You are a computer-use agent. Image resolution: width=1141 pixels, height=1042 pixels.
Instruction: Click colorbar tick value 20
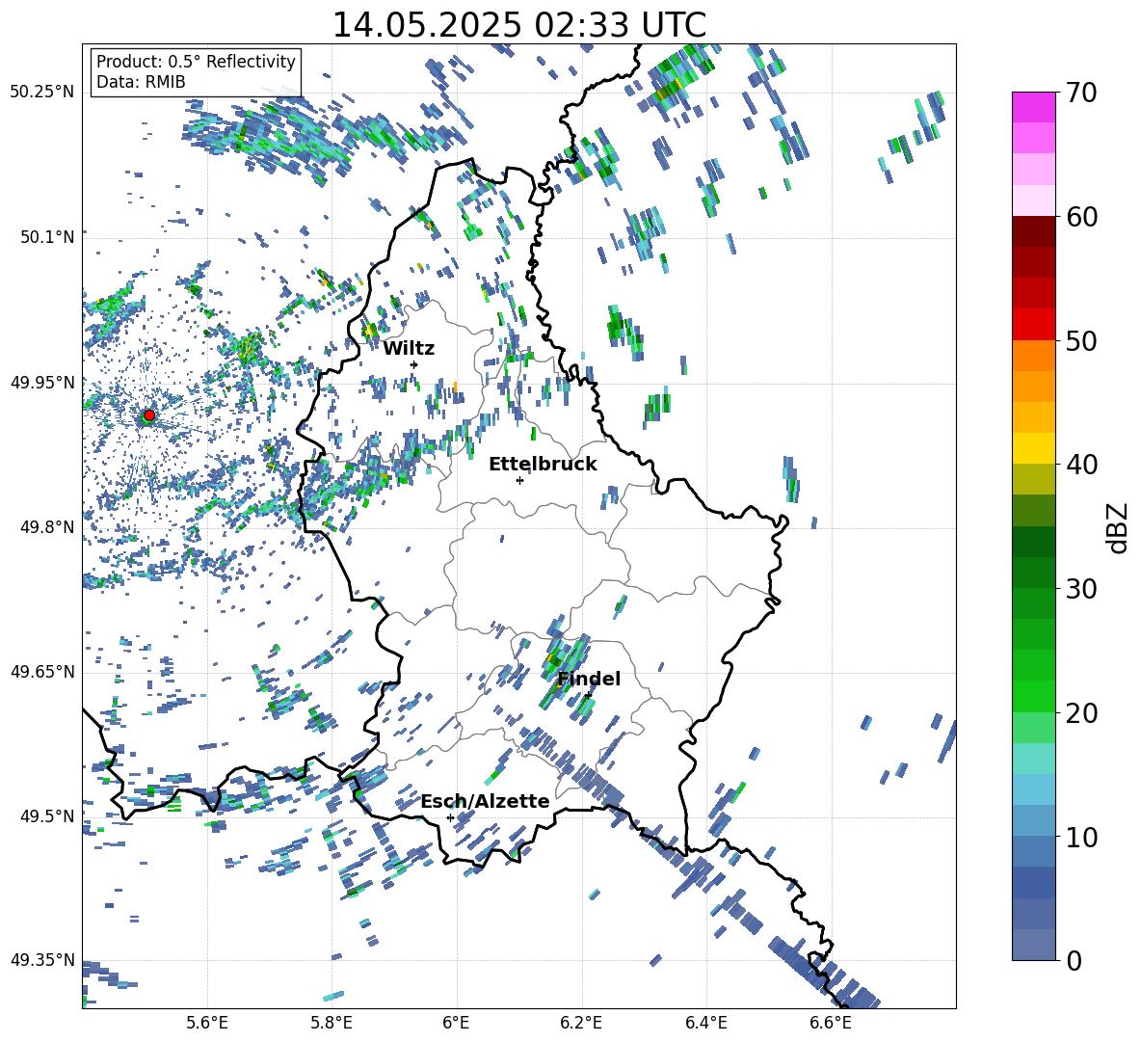1082,712
